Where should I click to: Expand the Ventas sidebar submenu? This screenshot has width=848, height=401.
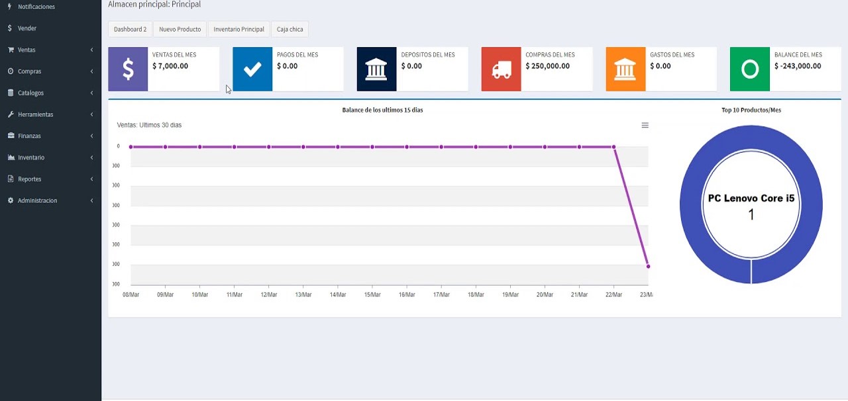(x=26, y=50)
